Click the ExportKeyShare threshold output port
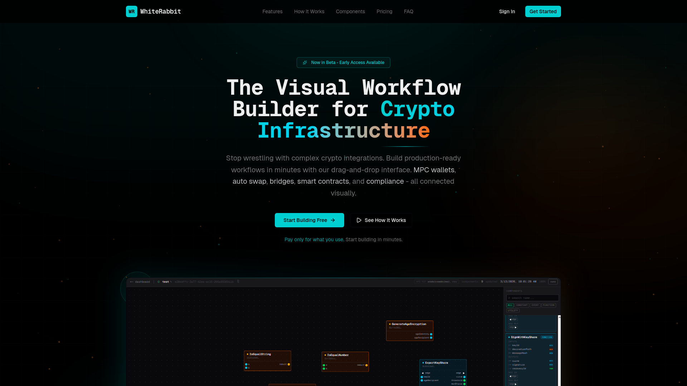 464,380
